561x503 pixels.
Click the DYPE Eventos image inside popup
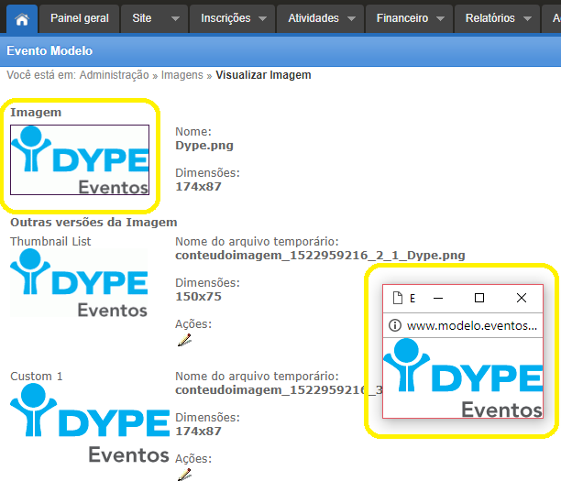[463, 378]
